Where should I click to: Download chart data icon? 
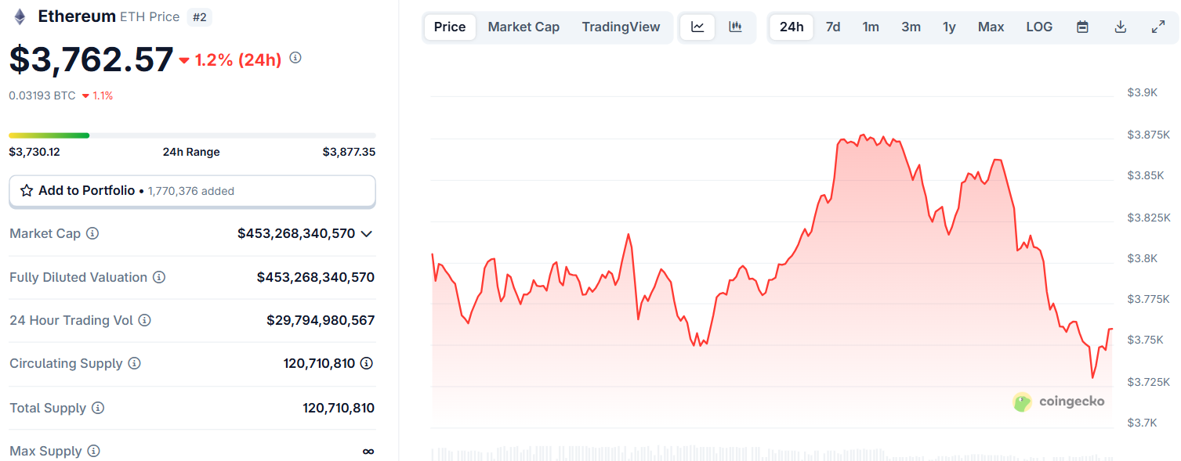pos(1121,27)
